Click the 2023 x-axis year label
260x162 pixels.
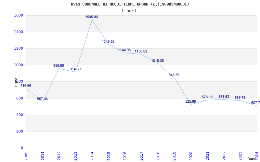[240, 156]
